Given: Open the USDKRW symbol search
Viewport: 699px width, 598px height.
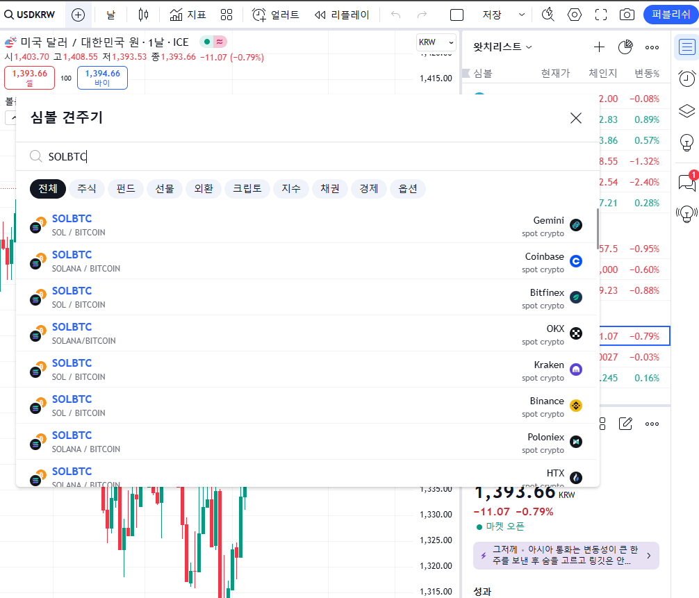Looking at the screenshot, I should tap(30, 15).
